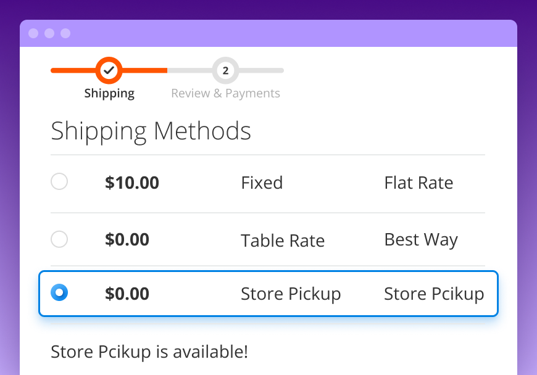Click the checkmark icon on the Shipping step
537x375 pixels.
point(109,70)
